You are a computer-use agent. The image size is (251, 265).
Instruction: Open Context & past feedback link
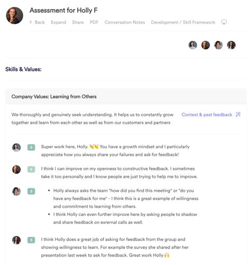[207, 115]
